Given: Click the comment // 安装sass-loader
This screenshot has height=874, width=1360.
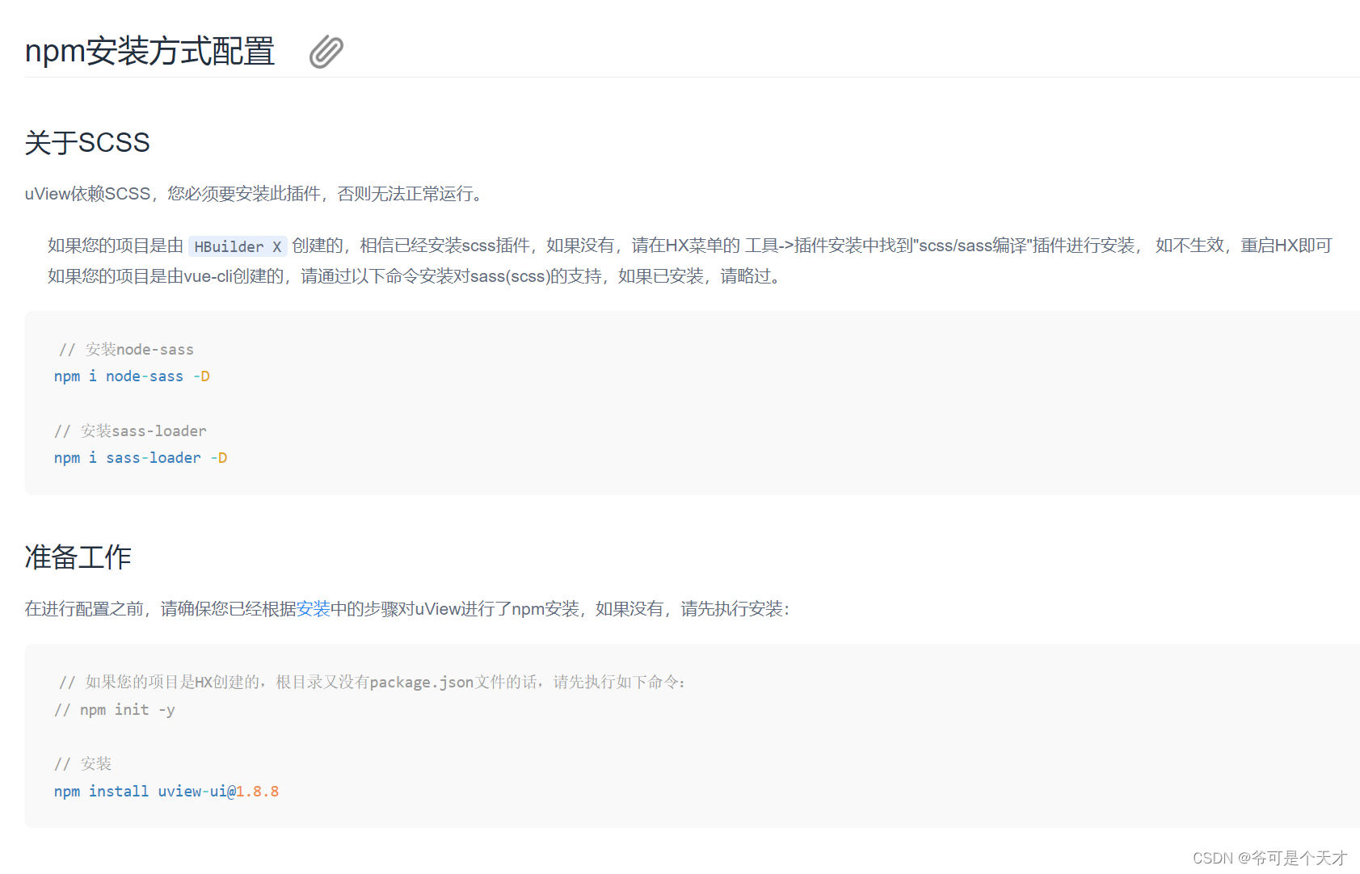Looking at the screenshot, I should point(130,431).
